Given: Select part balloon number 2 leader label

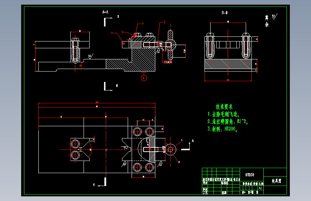Looking at the screenshot, I should 142,24.
